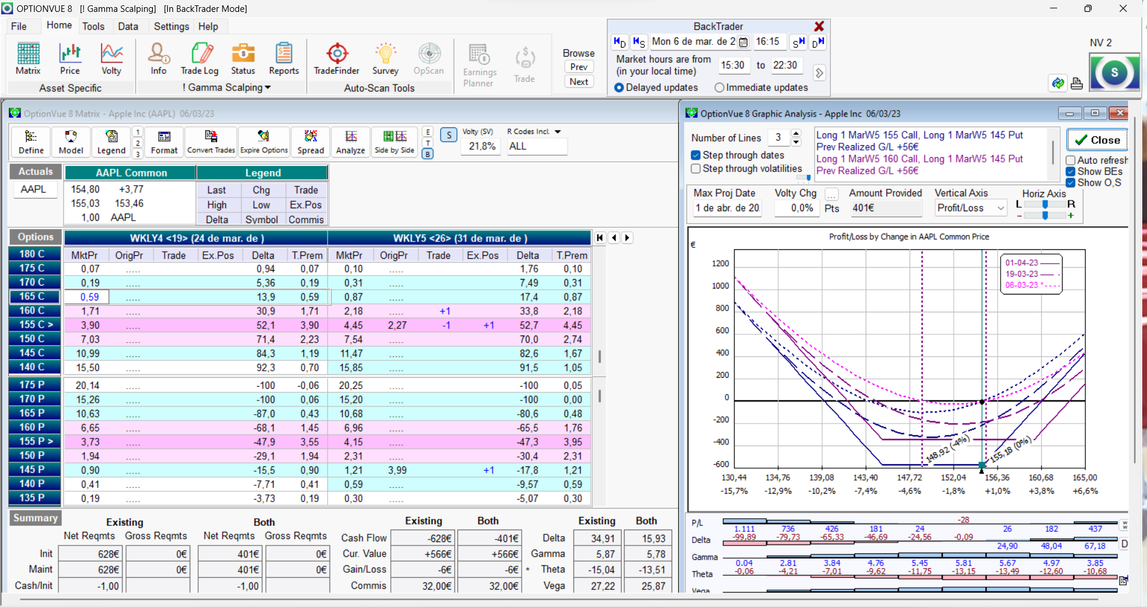The width and height of the screenshot is (1147, 608).
Task: Move expirations left with arrow
Action: point(614,237)
